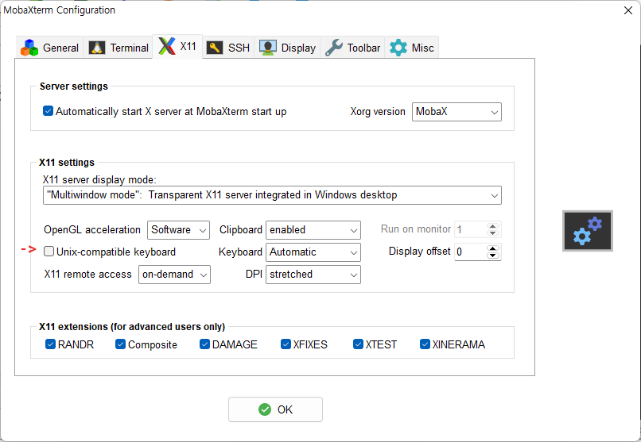Click the Run on monitor up arrow
Image resolution: width=641 pixels, height=442 pixels.
(493, 226)
